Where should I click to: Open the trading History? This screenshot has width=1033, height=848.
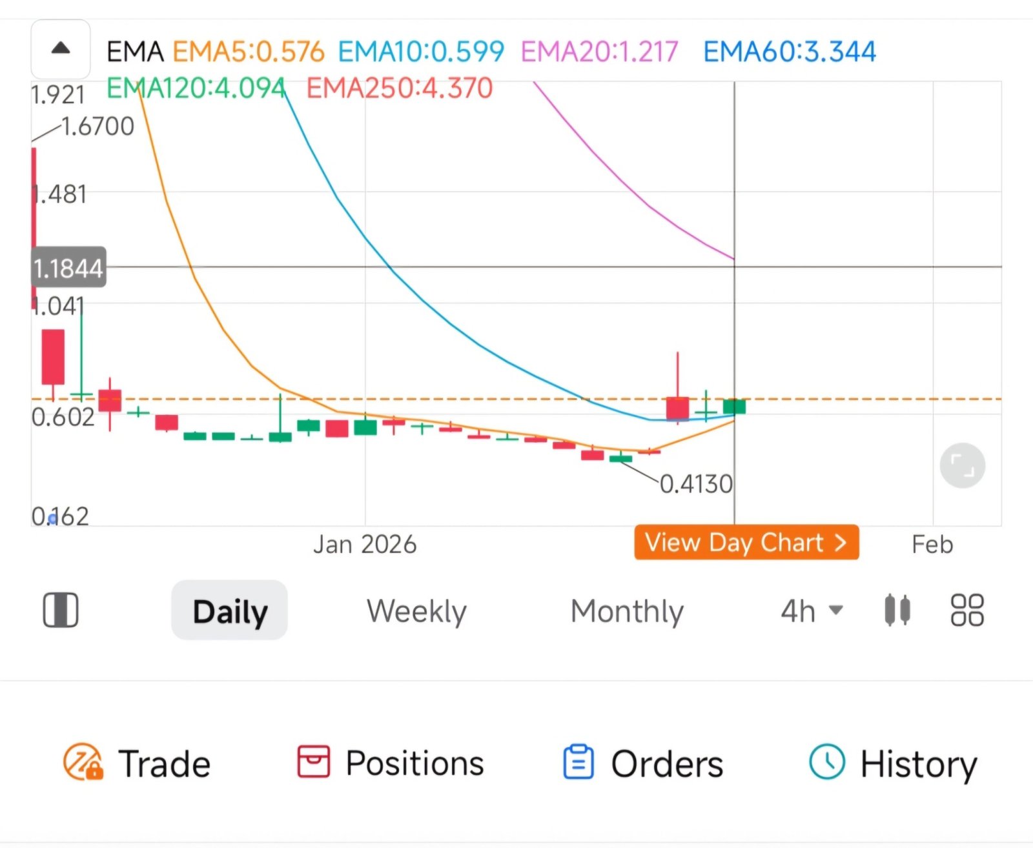[x=894, y=762]
